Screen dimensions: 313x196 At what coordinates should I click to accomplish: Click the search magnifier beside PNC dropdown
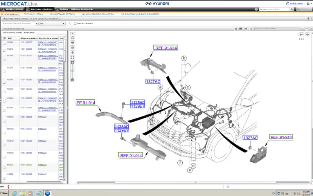click(69, 23)
